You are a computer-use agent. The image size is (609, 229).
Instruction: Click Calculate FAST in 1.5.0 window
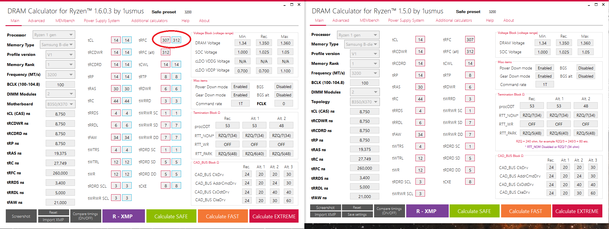[x=526, y=211]
